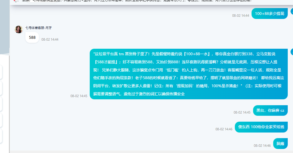Select the 588 reply bubble
The width and height of the screenshot is (293, 153).
coord(32,38)
